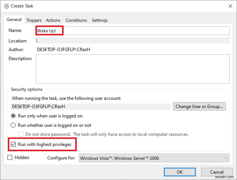Viewport: 237px width, 180px height.
Task: Close the Create Task dialog
Action: 230,6
